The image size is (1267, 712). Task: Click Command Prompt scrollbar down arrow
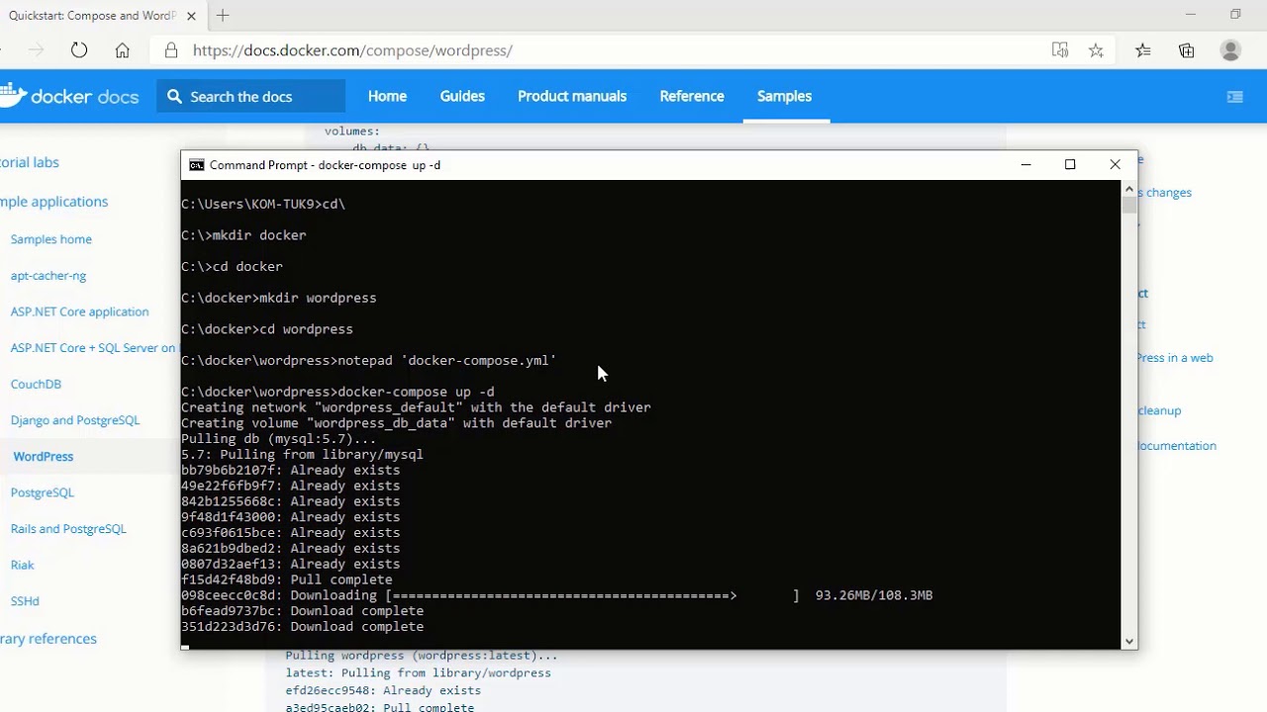coord(1129,641)
